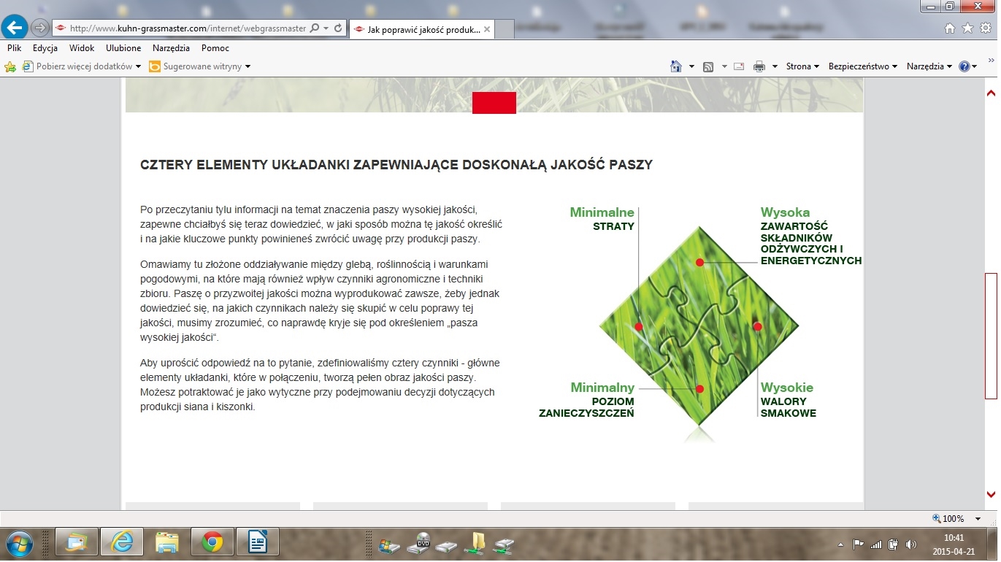Image resolution: width=1001 pixels, height=562 pixels.
Task: Click the vertical scrollbar thumb
Action: [x=992, y=336]
